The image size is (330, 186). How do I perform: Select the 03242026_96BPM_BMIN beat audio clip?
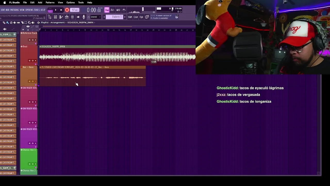(x=117, y=55)
